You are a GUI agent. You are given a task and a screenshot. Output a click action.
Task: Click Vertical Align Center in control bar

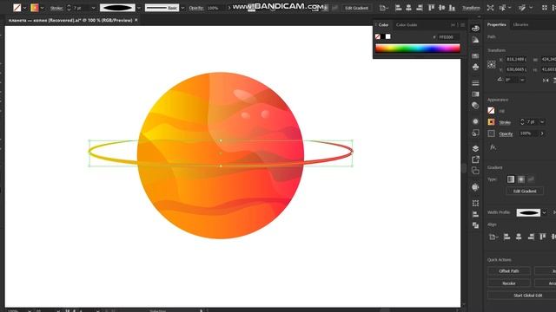(x=441, y=8)
